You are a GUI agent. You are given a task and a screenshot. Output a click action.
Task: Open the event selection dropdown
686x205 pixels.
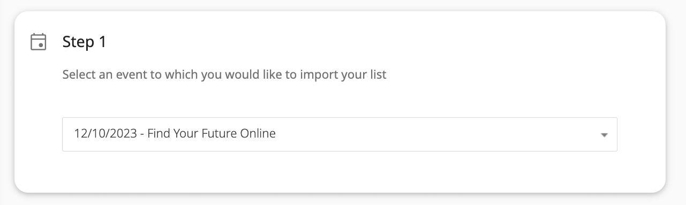click(340, 134)
